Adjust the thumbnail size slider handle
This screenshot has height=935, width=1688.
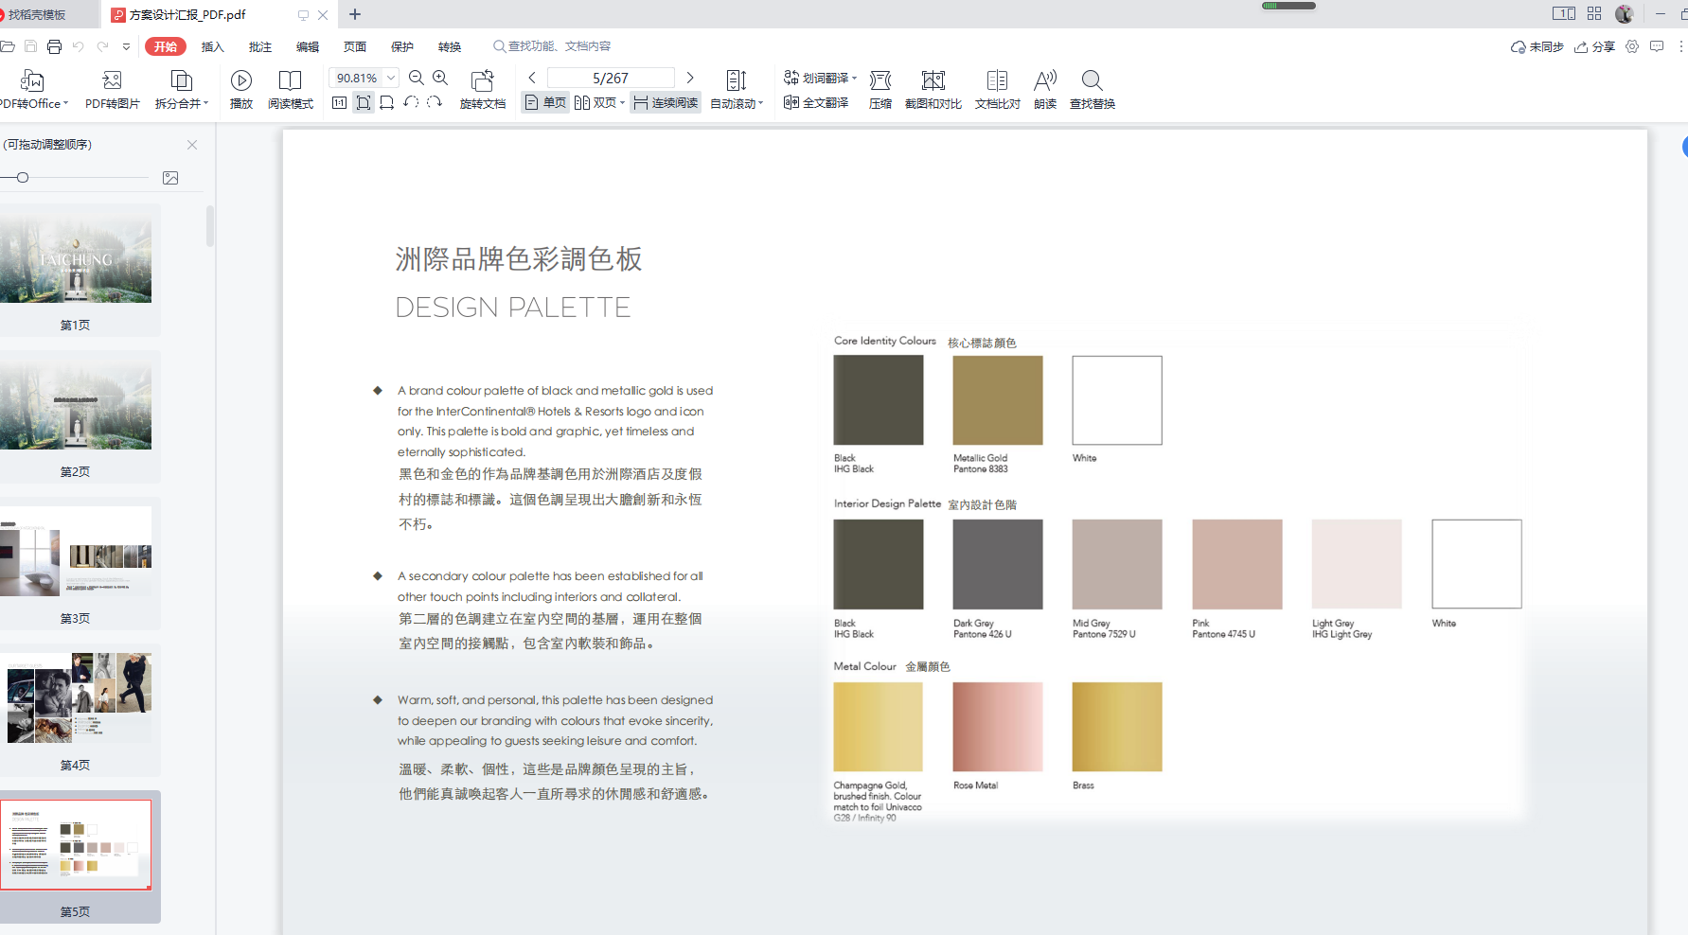pos(23,177)
